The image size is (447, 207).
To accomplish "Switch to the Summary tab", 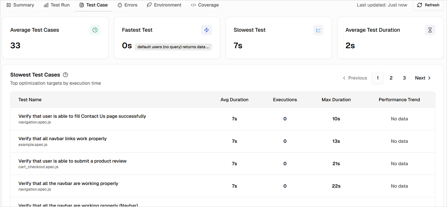I will click(x=20, y=5).
